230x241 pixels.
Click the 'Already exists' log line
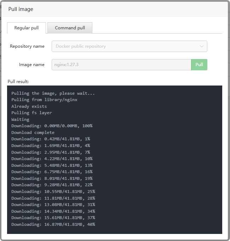(x=29, y=106)
